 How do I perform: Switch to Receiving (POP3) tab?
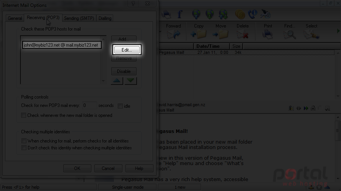pyautogui.click(x=43, y=18)
